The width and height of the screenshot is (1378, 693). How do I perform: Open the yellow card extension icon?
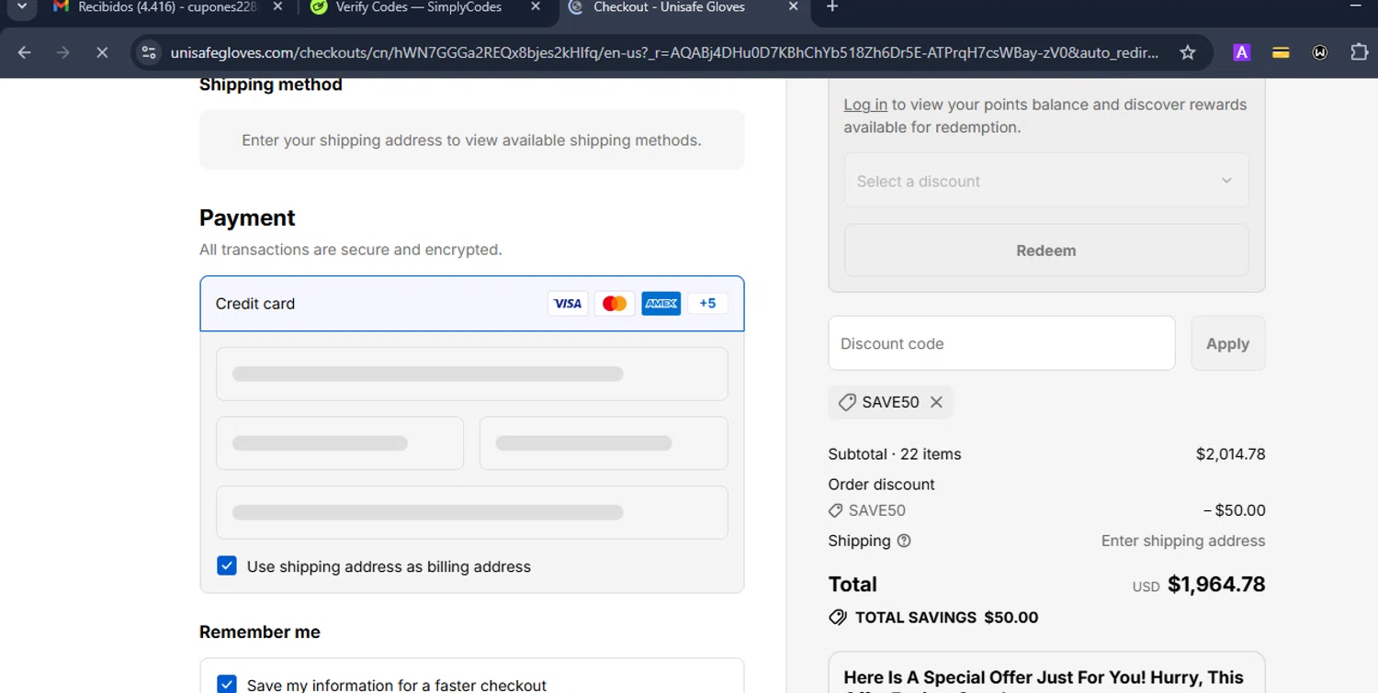pos(1281,53)
